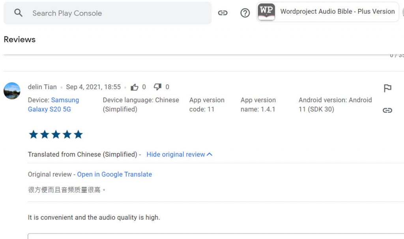Image resolution: width=404 pixels, height=239 pixels.
Task: Open the Samsung Galaxy S20 5G device link
Action: (x=53, y=105)
